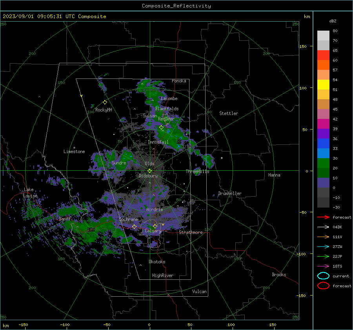Click the Limestone label
The height and width of the screenshot is (330, 353).
coord(74,151)
